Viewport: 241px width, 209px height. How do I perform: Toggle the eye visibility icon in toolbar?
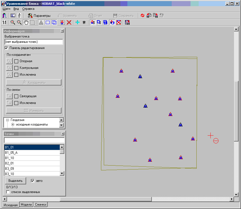coord(84,22)
